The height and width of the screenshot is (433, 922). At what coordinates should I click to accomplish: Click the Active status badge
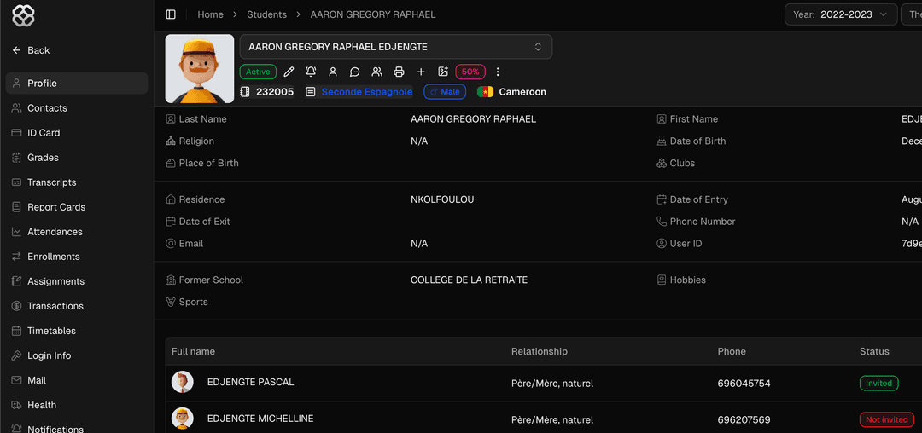258,72
